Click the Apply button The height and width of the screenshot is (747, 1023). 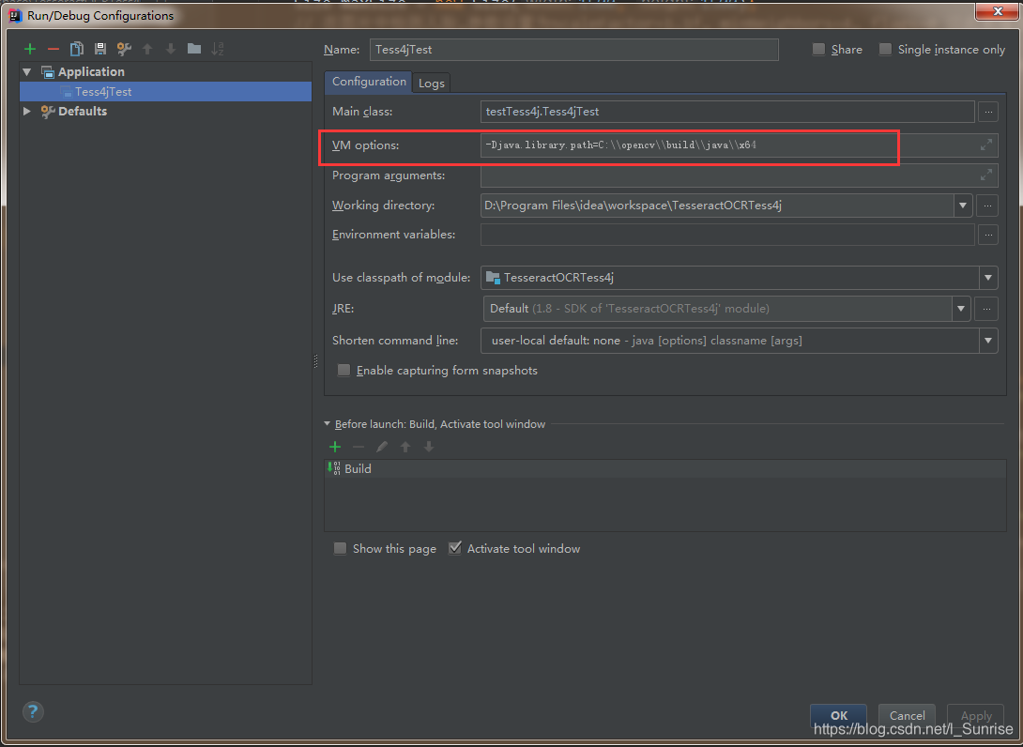tap(975, 716)
